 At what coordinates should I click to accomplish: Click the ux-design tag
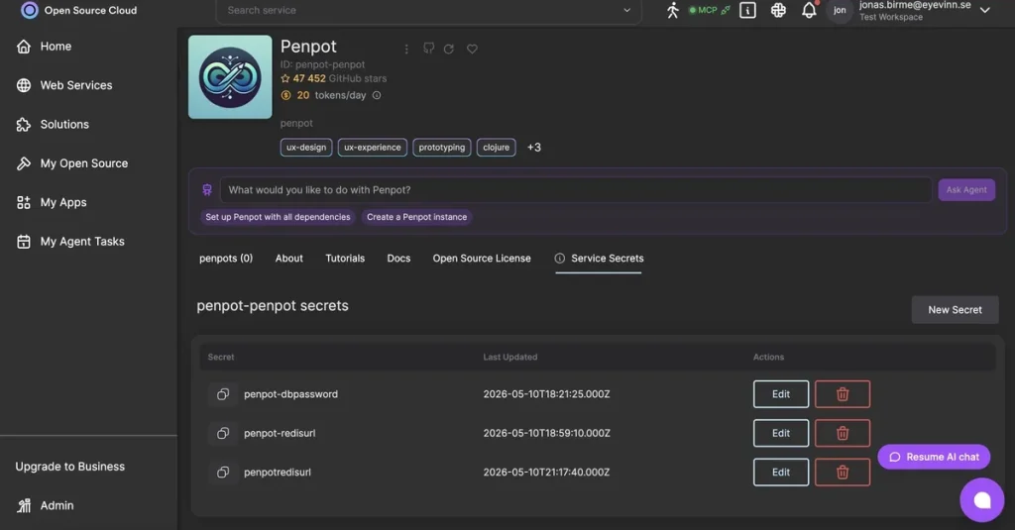306,148
